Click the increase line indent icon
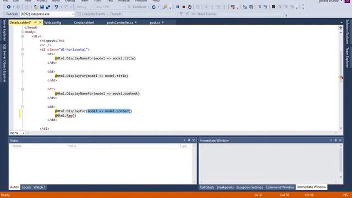 coord(251,7)
